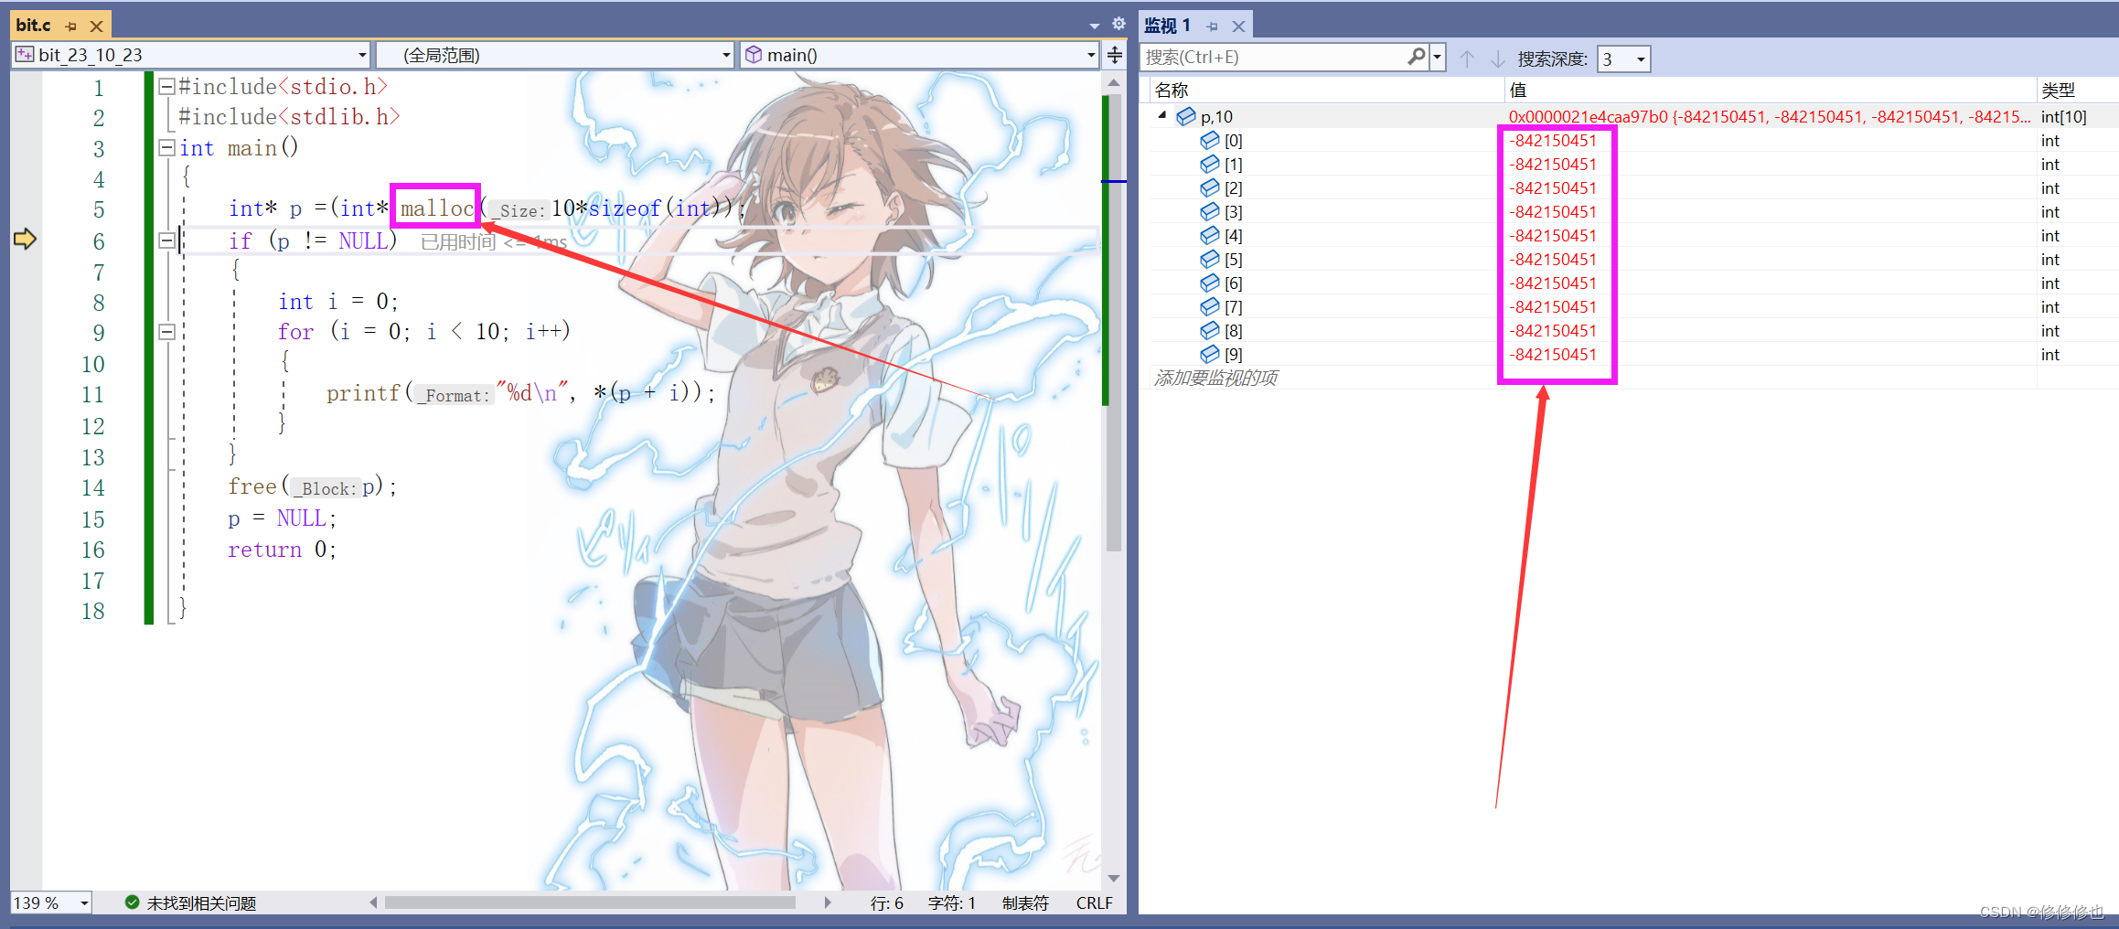
Task: Click the split editor window icon
Action: [1115, 55]
